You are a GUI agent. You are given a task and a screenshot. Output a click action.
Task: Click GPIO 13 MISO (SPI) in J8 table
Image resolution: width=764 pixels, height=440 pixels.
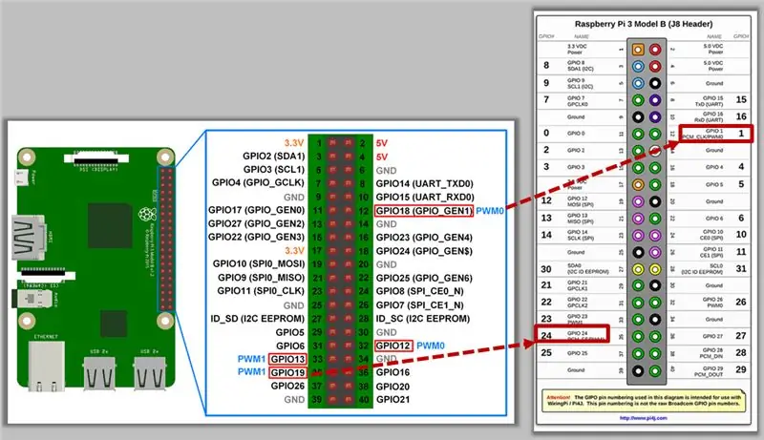(x=580, y=218)
